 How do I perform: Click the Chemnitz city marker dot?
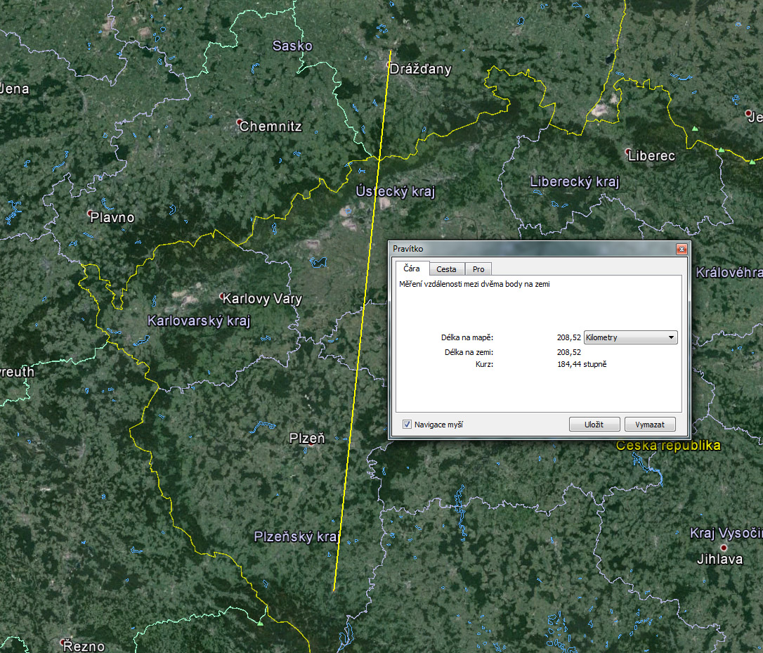tap(240, 122)
